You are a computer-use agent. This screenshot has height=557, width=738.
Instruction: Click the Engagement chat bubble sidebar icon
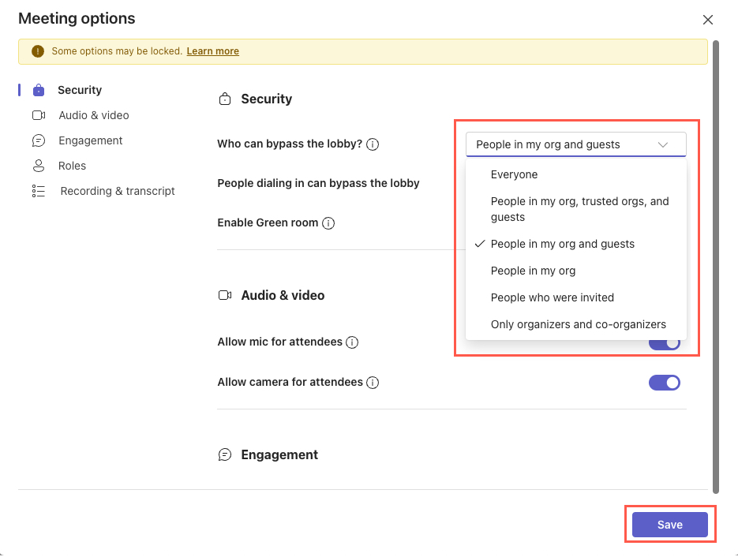click(x=39, y=140)
